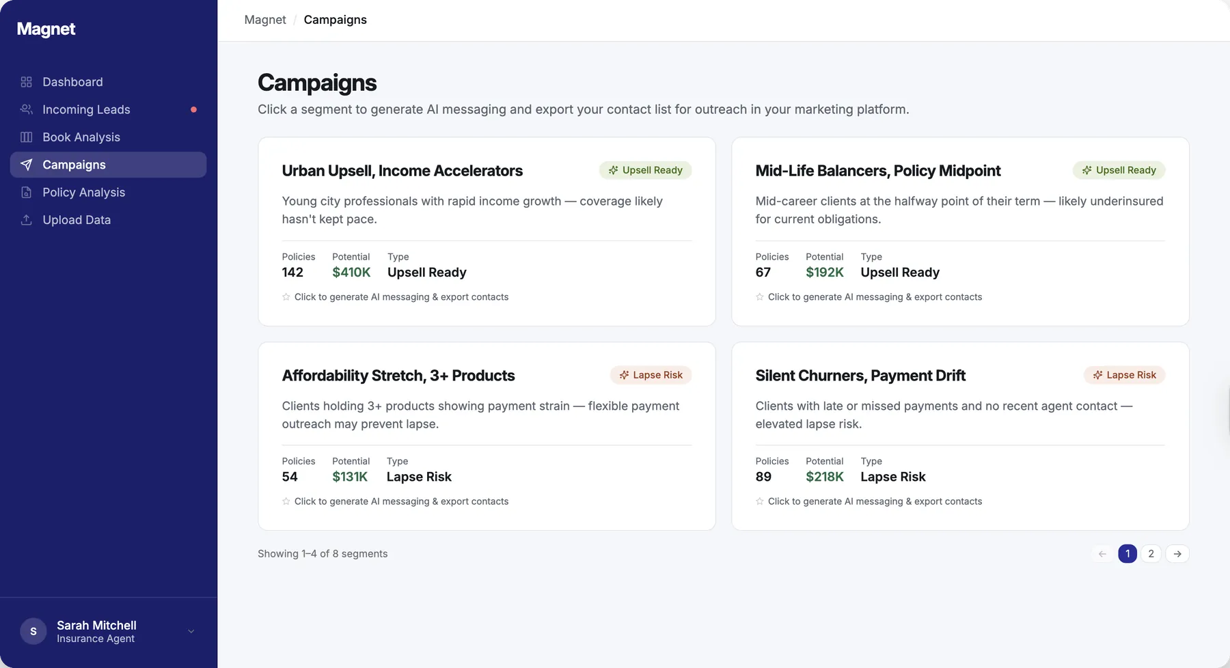1230x668 pixels.
Task: Click the Campaigns paper-plane icon
Action: pyautogui.click(x=26, y=165)
